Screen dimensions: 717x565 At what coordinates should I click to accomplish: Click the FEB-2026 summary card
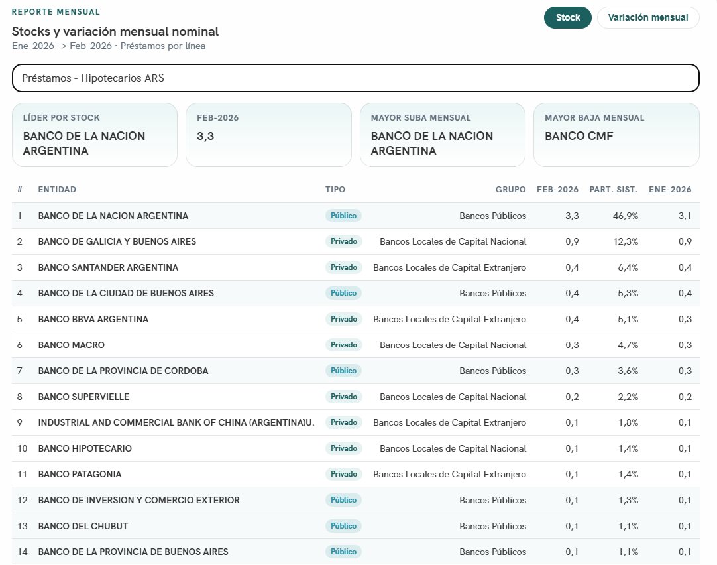coord(268,135)
